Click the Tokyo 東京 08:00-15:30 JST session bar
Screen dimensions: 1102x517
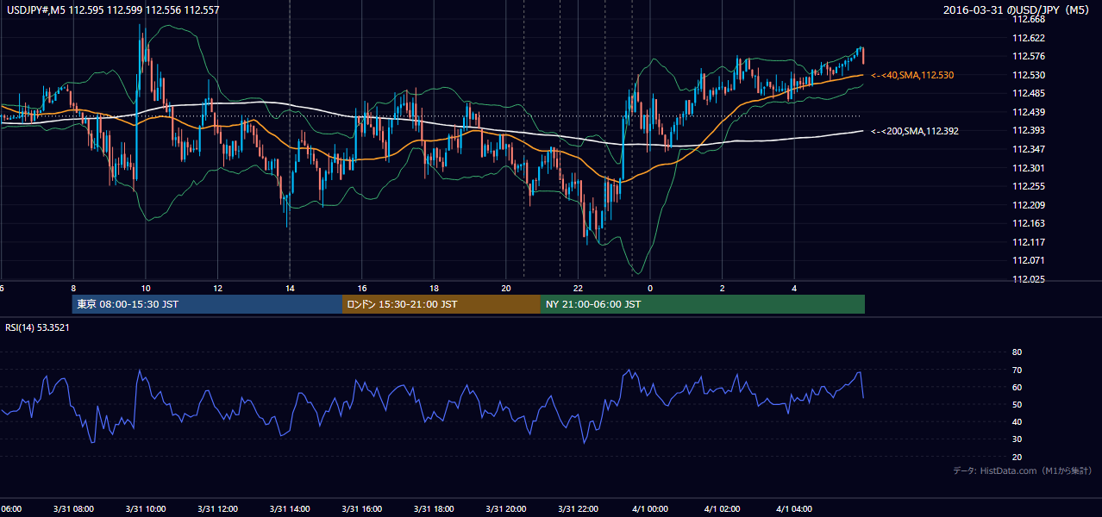[208, 304]
